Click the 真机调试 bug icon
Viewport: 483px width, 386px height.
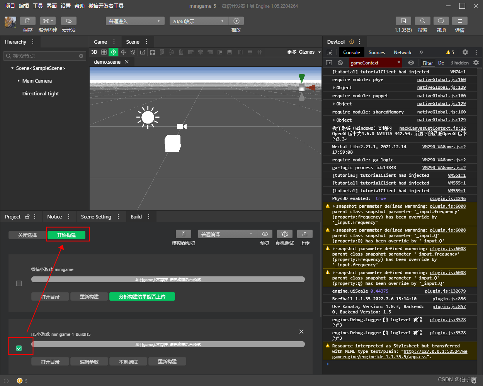(285, 234)
